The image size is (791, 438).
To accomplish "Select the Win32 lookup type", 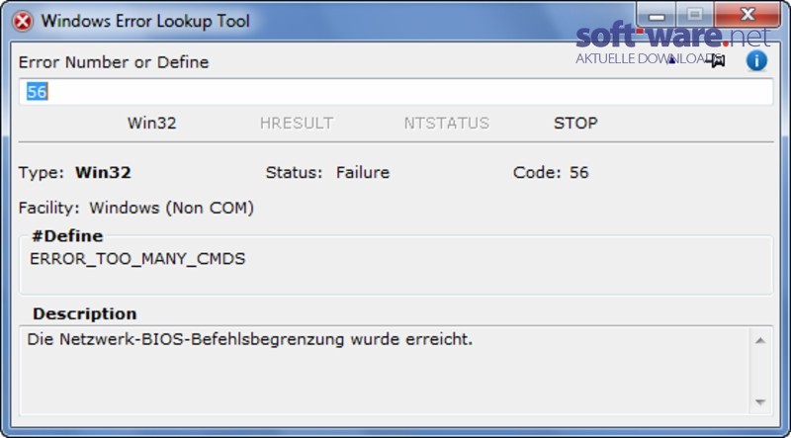I will 152,124.
